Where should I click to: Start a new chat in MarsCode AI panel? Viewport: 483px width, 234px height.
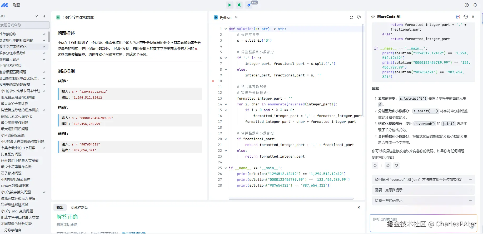click(458, 17)
